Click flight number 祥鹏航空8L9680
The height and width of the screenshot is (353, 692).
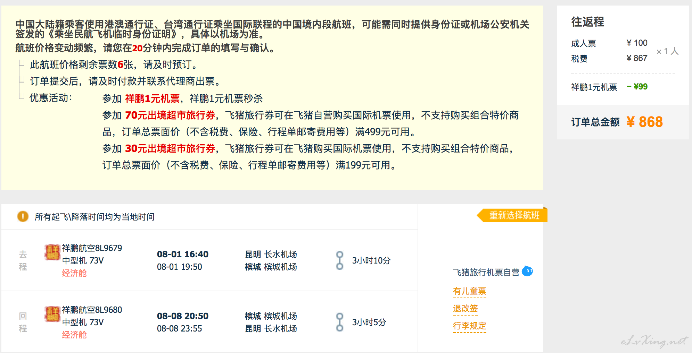click(92, 310)
